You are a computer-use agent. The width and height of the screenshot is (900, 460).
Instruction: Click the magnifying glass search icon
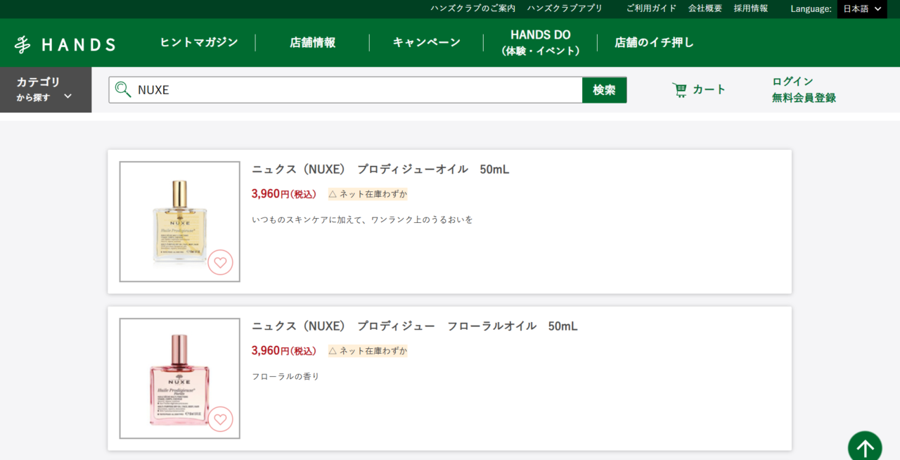123,89
